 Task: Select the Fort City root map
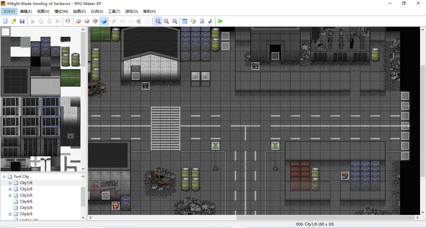point(21,177)
